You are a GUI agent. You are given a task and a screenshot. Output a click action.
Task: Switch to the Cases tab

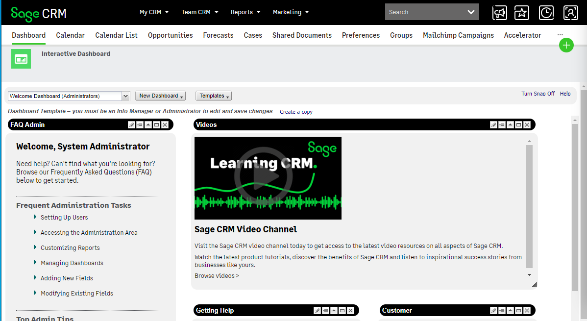(x=253, y=35)
